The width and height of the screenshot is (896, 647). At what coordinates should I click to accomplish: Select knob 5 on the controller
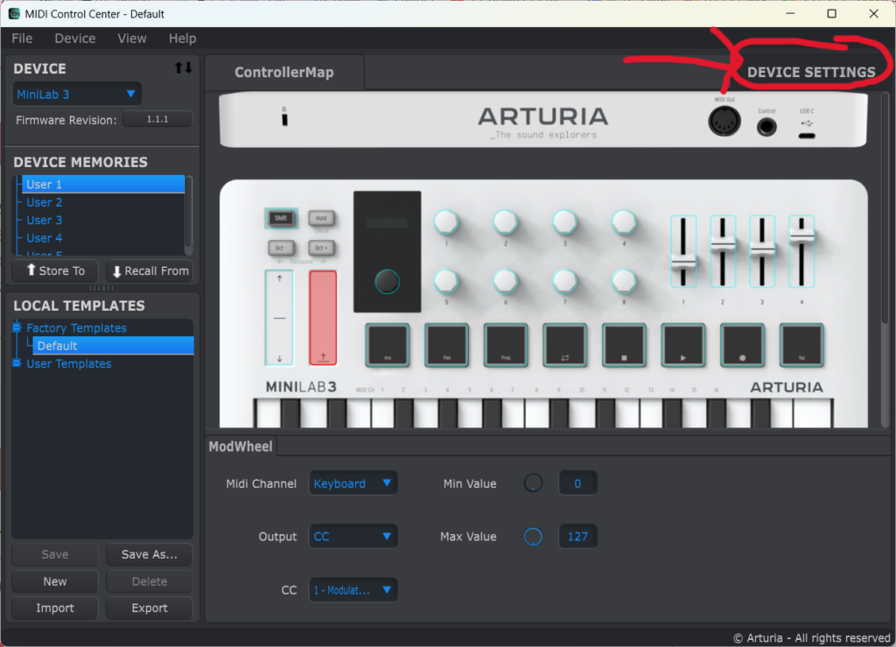click(446, 281)
